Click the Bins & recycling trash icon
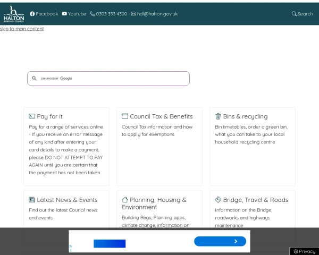319x255 pixels. click(218, 116)
